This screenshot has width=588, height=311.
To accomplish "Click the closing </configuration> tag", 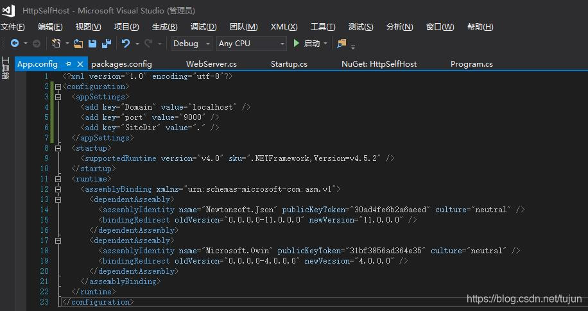I will tap(98, 302).
